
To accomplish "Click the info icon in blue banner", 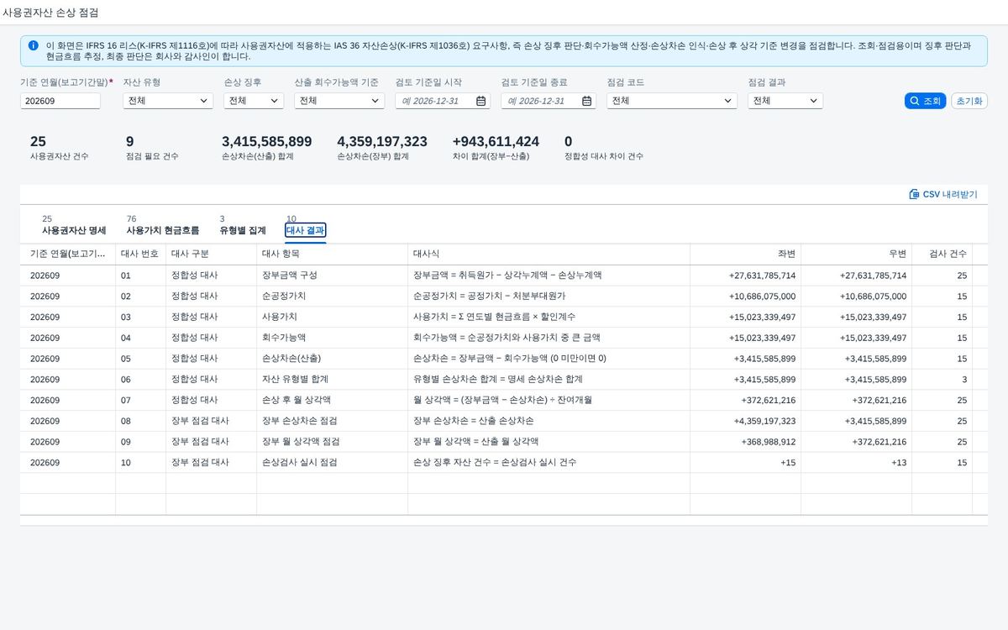I will 33,45.
